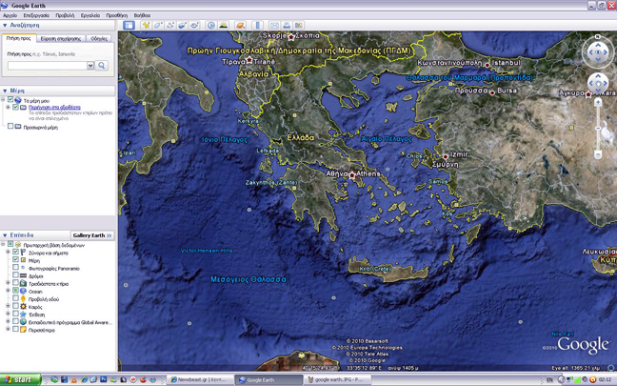Open the Εργαλεία menu
This screenshot has height=386, width=617.
pos(90,15)
